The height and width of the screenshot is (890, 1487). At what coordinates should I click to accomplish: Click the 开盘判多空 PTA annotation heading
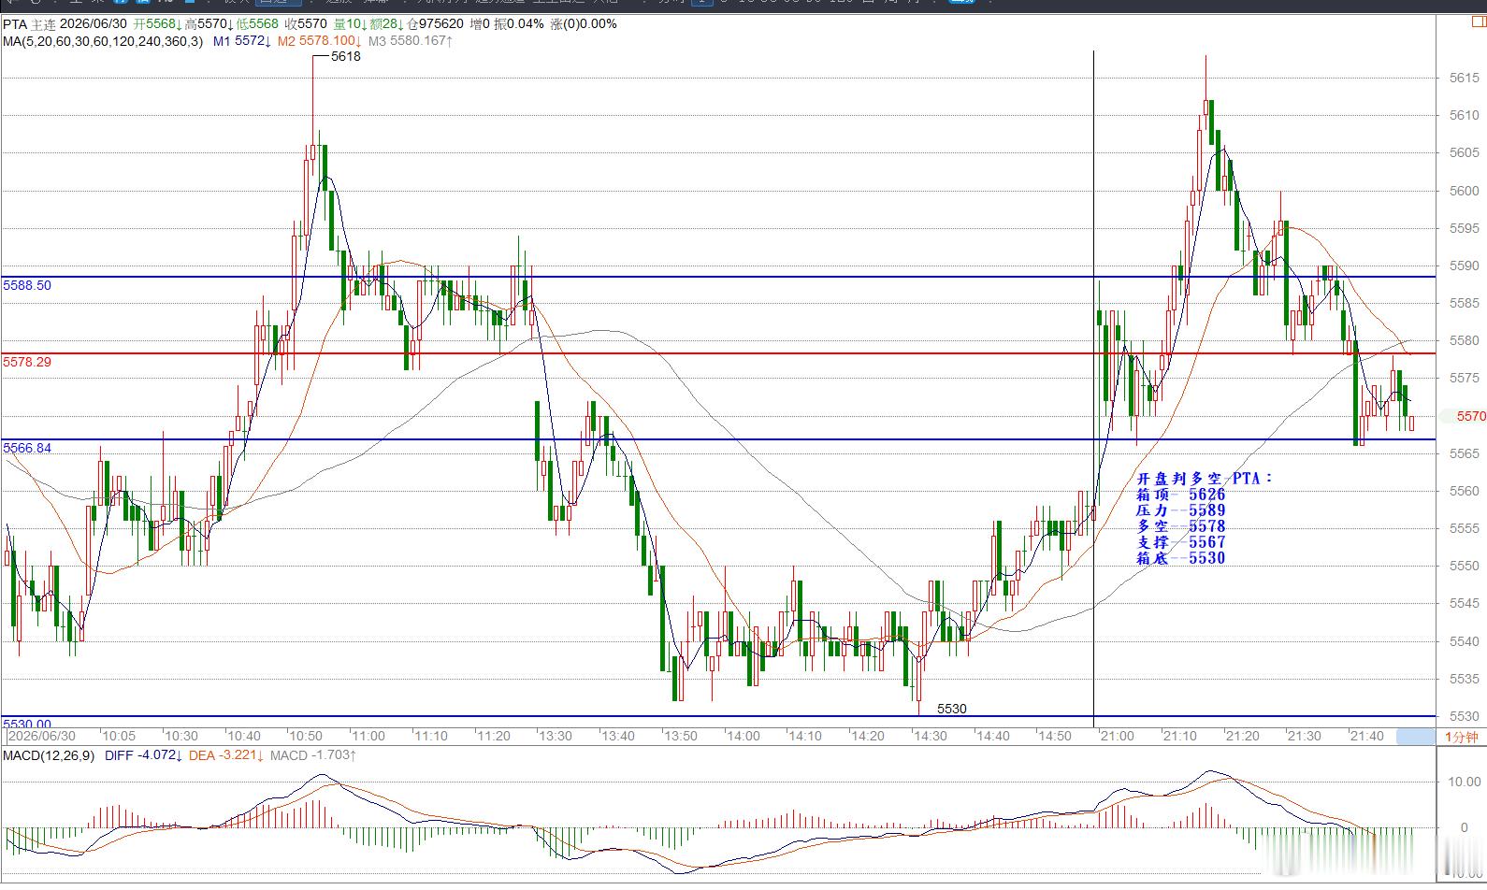pos(1205,478)
